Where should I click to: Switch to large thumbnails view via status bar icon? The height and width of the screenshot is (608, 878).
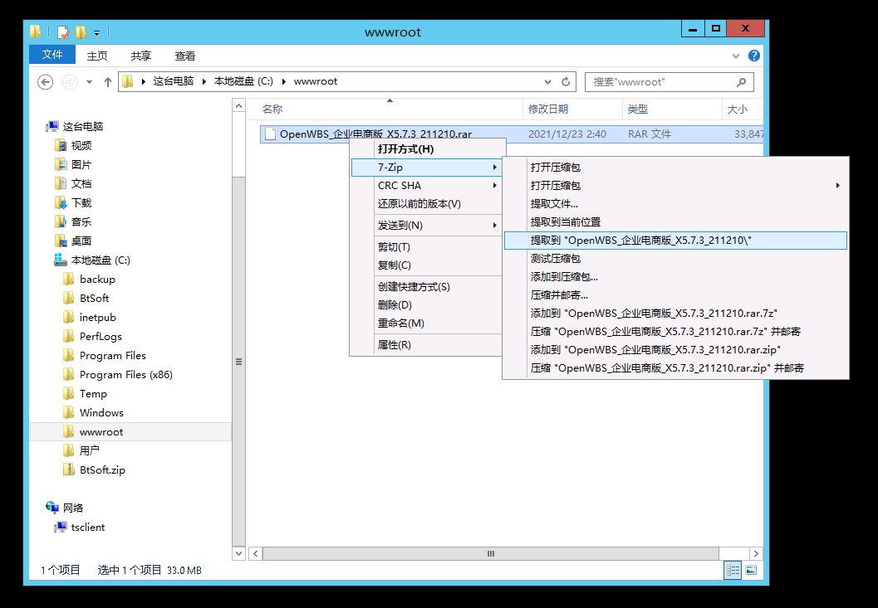[x=751, y=570]
